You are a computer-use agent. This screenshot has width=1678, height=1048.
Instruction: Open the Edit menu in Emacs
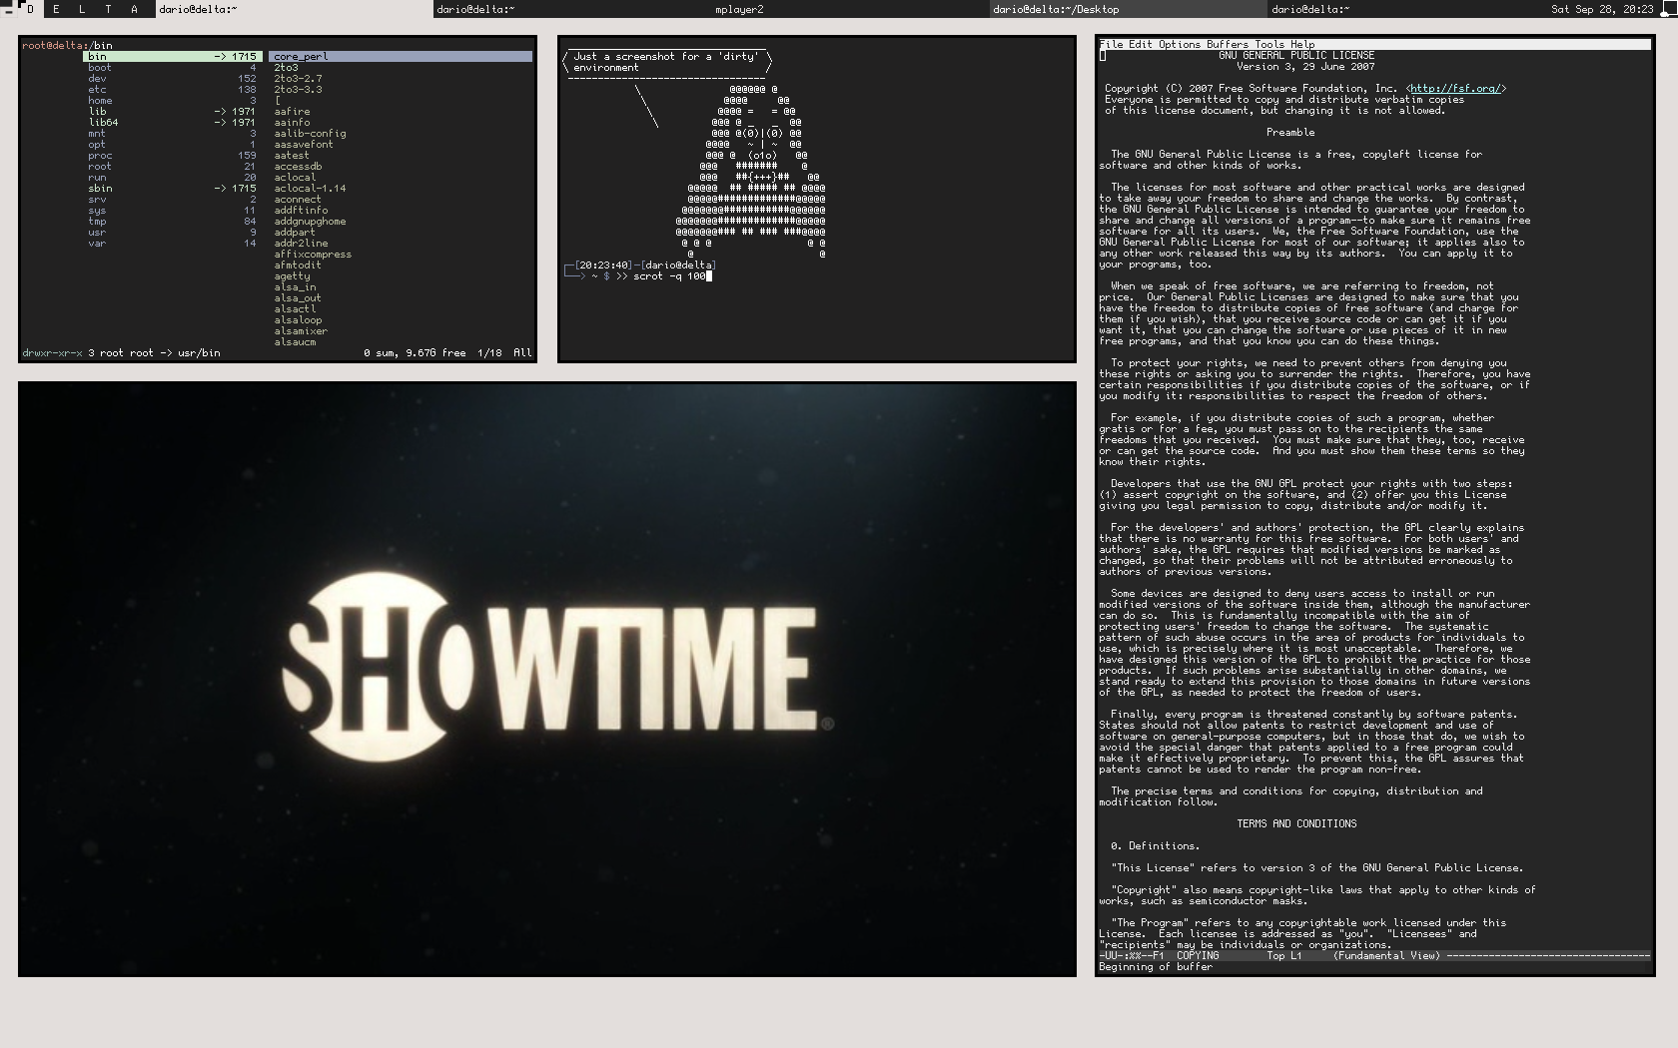[x=1141, y=45]
